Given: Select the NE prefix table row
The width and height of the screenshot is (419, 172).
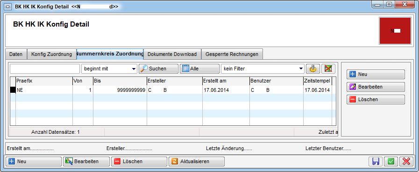Looking at the screenshot, I should click(171, 90).
